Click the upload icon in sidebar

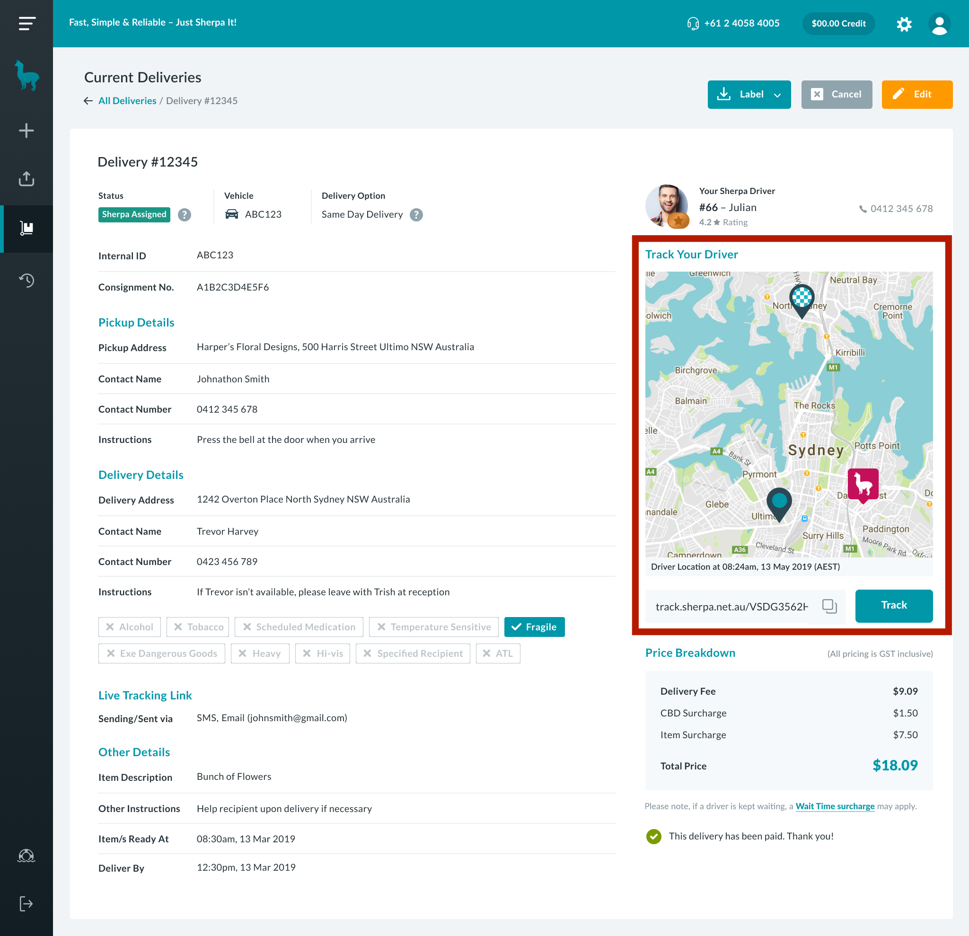click(26, 179)
